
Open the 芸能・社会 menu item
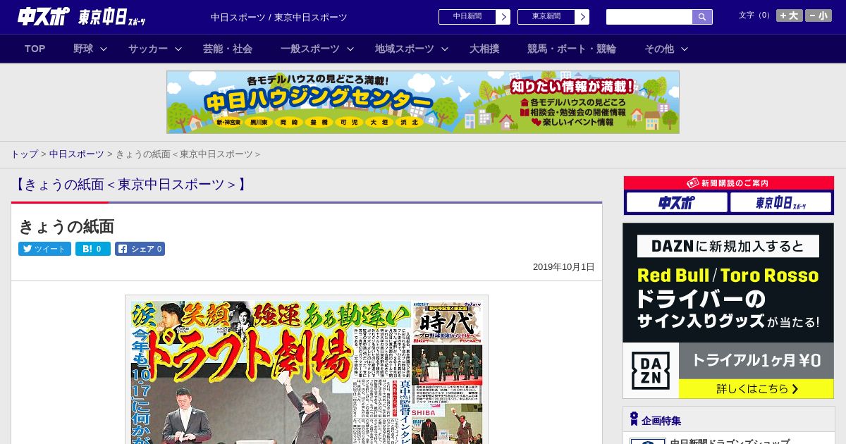point(228,49)
